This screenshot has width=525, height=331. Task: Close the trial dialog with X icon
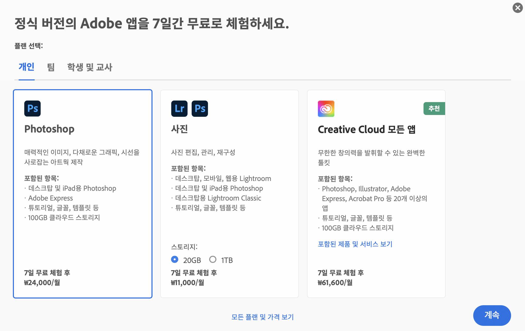[x=517, y=8]
